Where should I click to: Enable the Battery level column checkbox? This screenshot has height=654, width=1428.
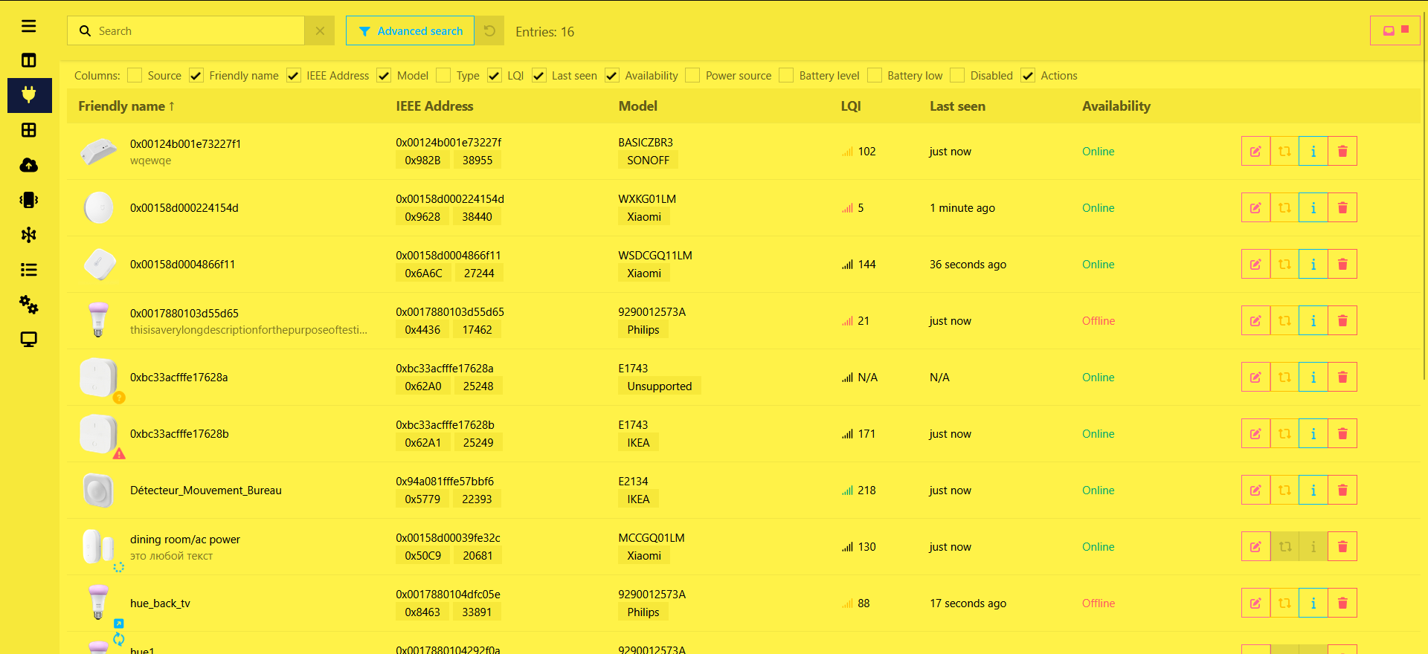coord(786,75)
